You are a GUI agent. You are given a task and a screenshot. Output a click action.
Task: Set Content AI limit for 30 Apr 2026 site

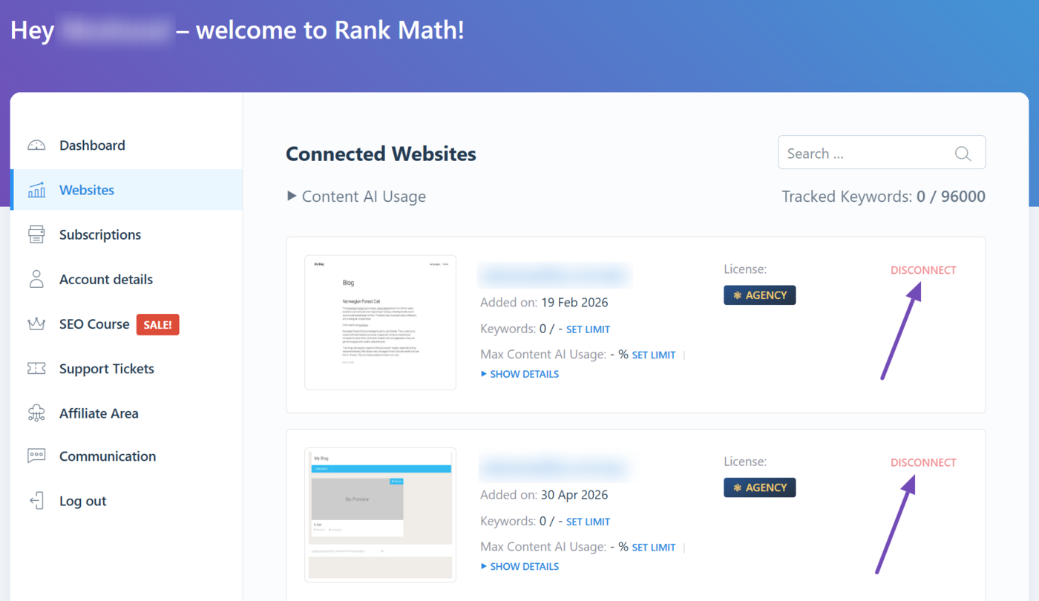[x=654, y=548]
